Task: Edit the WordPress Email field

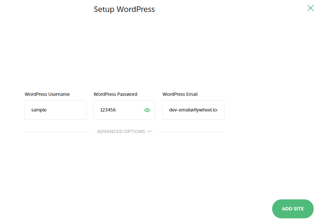Action: [x=193, y=110]
